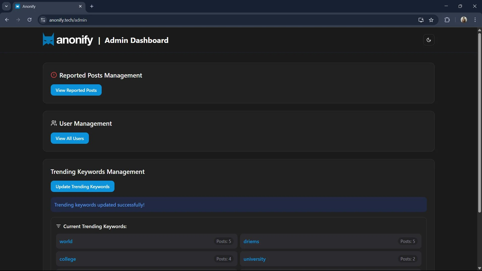Open View Reported Posts
The image size is (482, 271).
[x=76, y=90]
